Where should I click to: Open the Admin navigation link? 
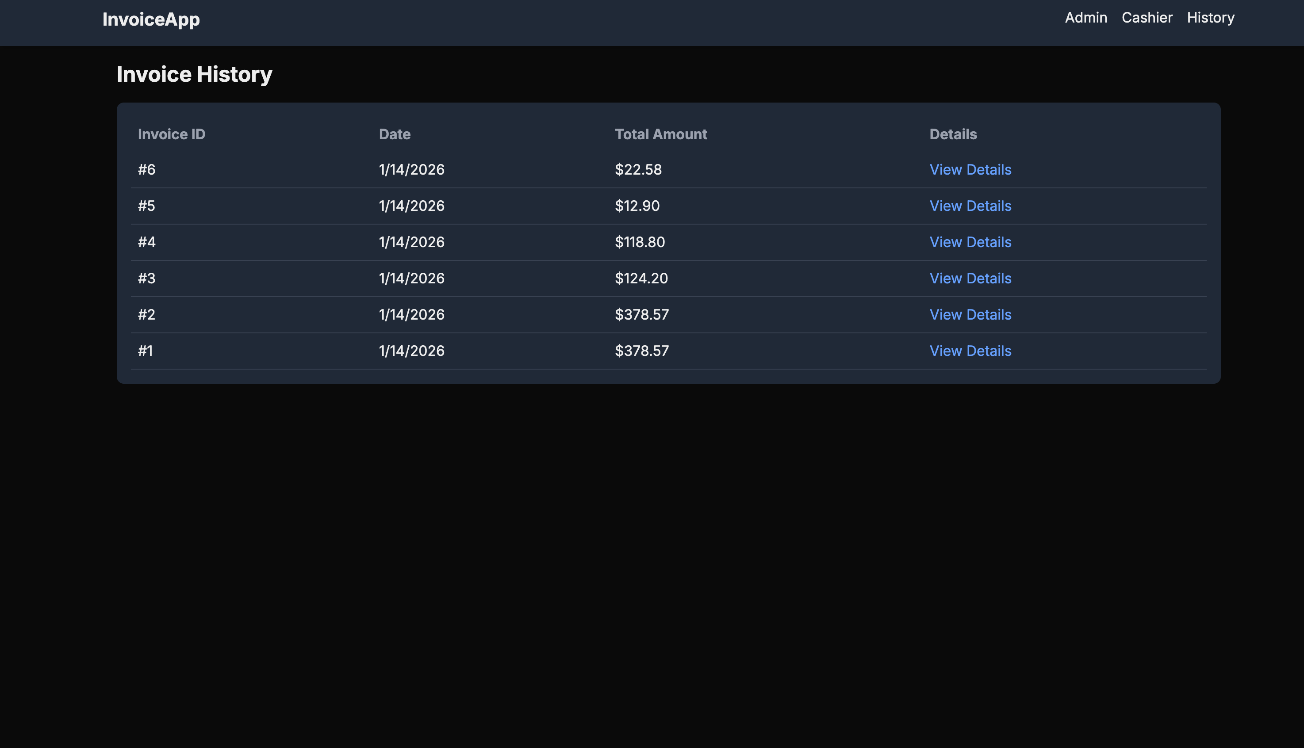tap(1085, 18)
